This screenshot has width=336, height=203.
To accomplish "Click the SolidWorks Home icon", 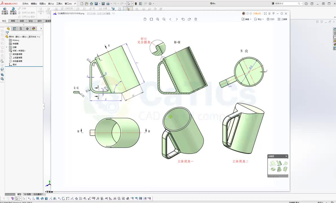I will (92, 4).
